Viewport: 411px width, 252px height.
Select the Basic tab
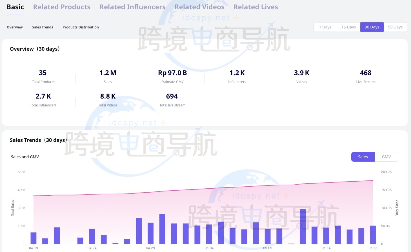coord(15,7)
